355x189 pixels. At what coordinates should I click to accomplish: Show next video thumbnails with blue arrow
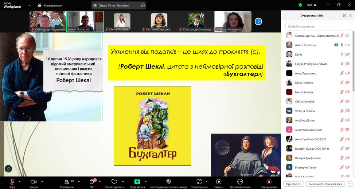(x=258, y=21)
